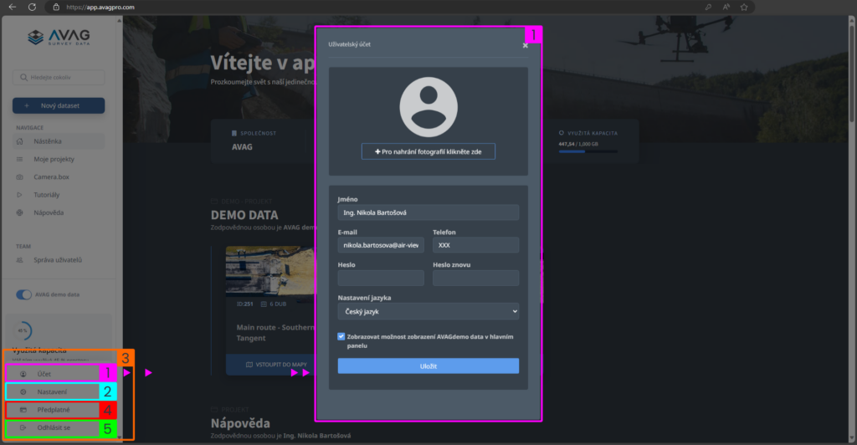Image resolution: width=857 pixels, height=445 pixels.
Task: Close the Uživatelský účet dialog
Action: 526,45
